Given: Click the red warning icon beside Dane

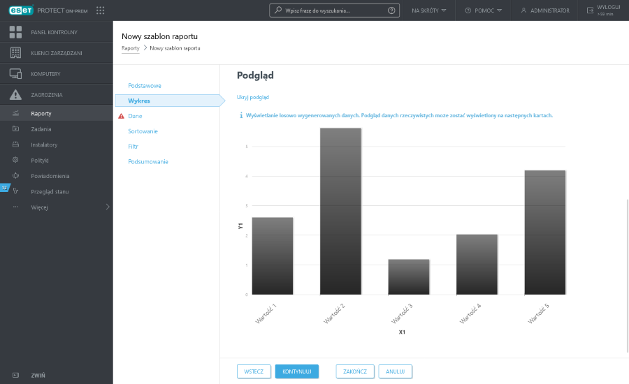Looking at the screenshot, I should (x=121, y=116).
